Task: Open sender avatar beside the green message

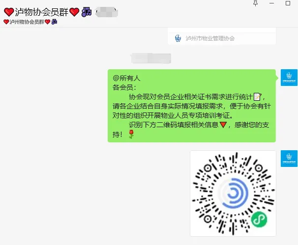Action: click(x=289, y=78)
